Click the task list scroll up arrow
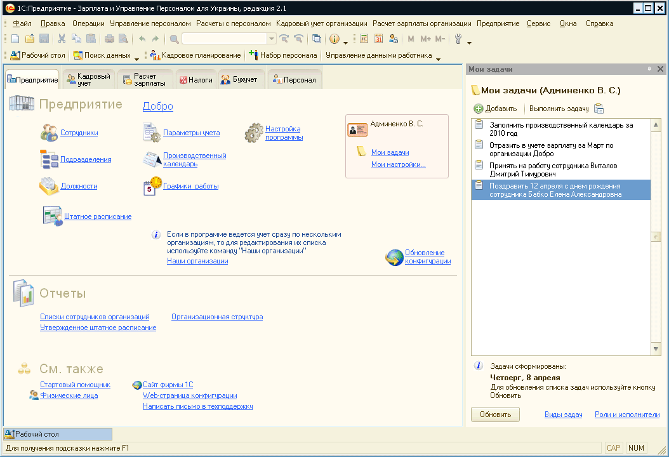 pos(656,124)
